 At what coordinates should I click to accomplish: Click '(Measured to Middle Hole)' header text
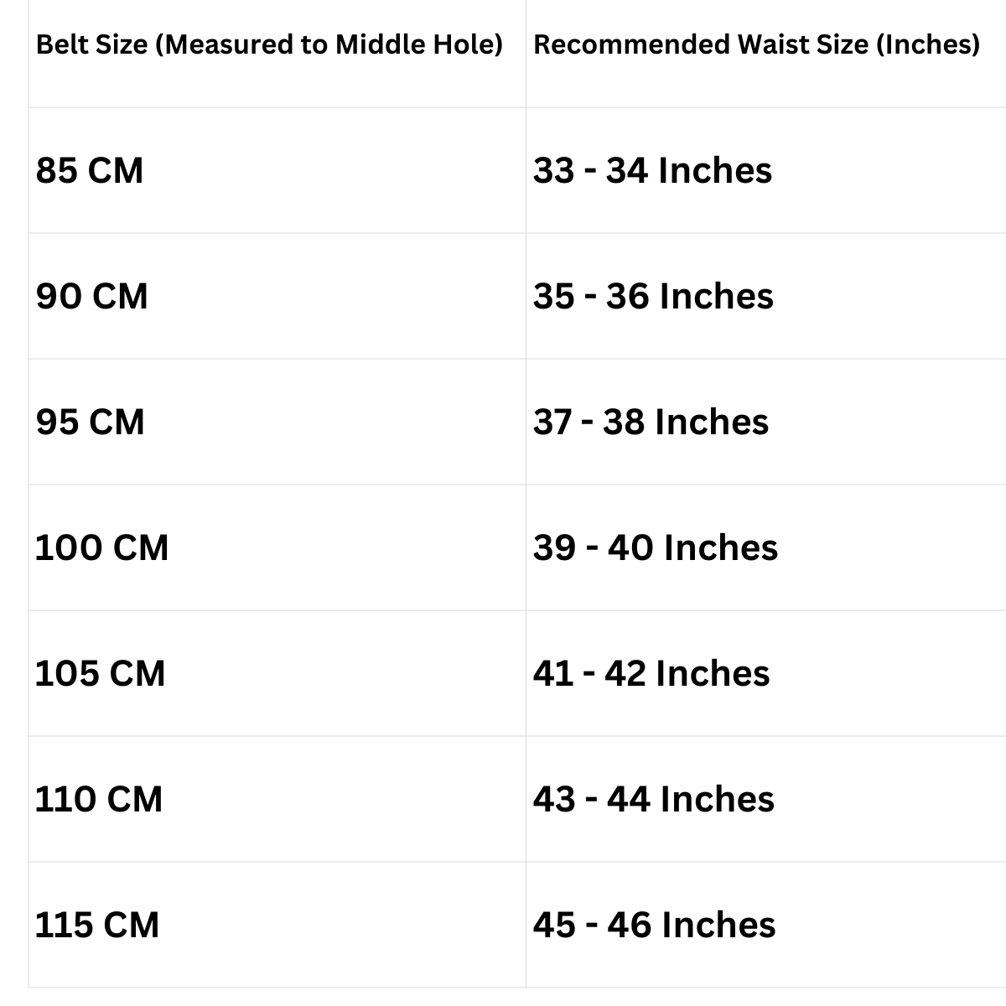(x=329, y=44)
